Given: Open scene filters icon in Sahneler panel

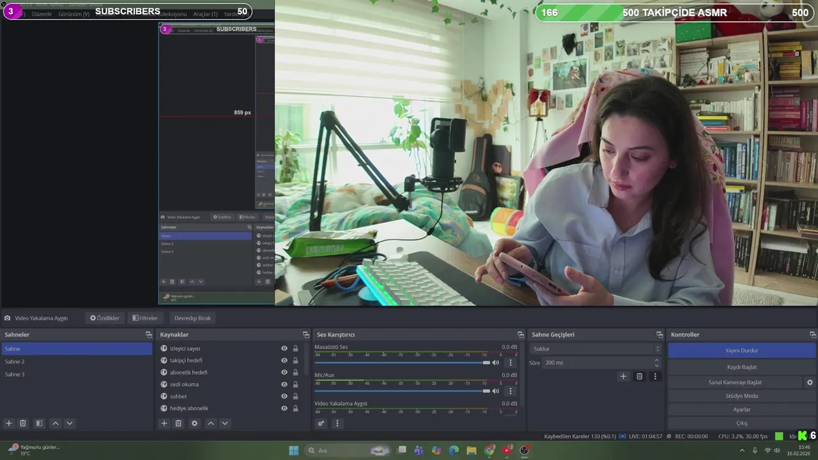Looking at the screenshot, I should (x=39, y=423).
